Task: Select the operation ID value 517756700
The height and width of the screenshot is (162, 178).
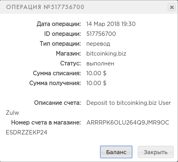Action: 101,34
